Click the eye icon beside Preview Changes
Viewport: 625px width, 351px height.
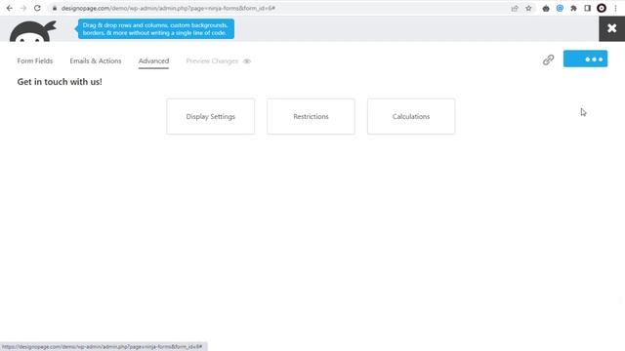coord(247,60)
